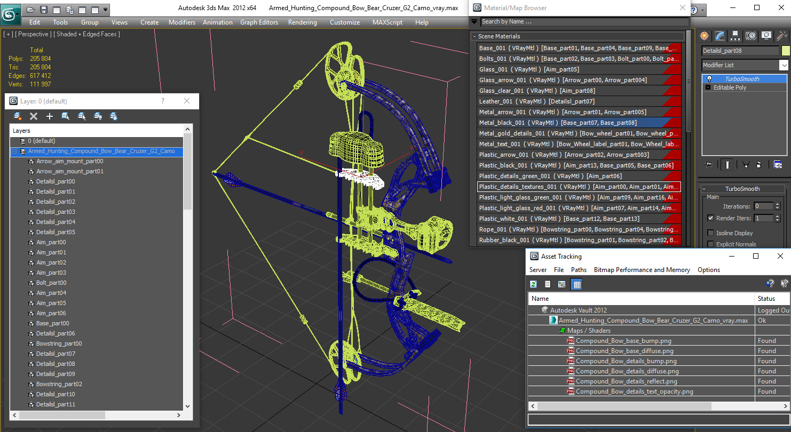Open viewport Shaded + Edged Faces menu
Viewport: 791px width, 432px height.
(x=87, y=34)
